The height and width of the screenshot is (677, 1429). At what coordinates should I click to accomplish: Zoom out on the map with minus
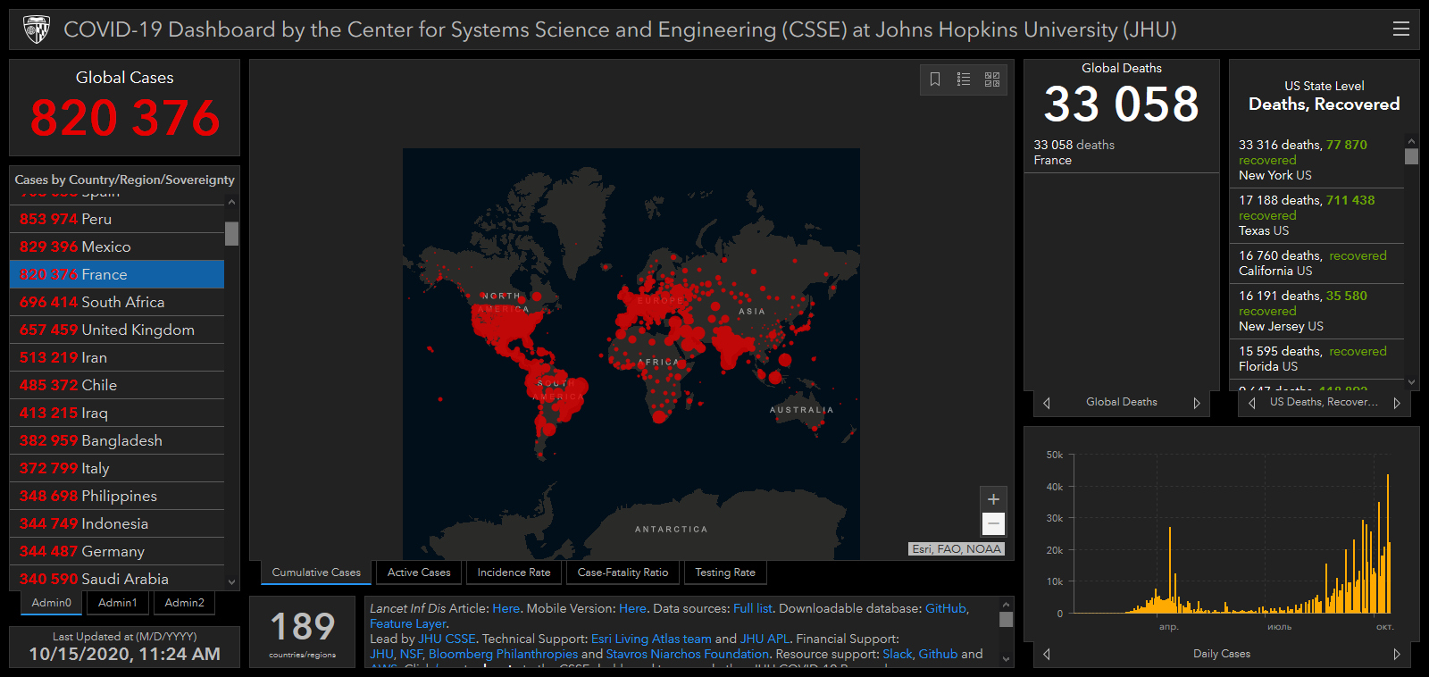pyautogui.click(x=993, y=523)
